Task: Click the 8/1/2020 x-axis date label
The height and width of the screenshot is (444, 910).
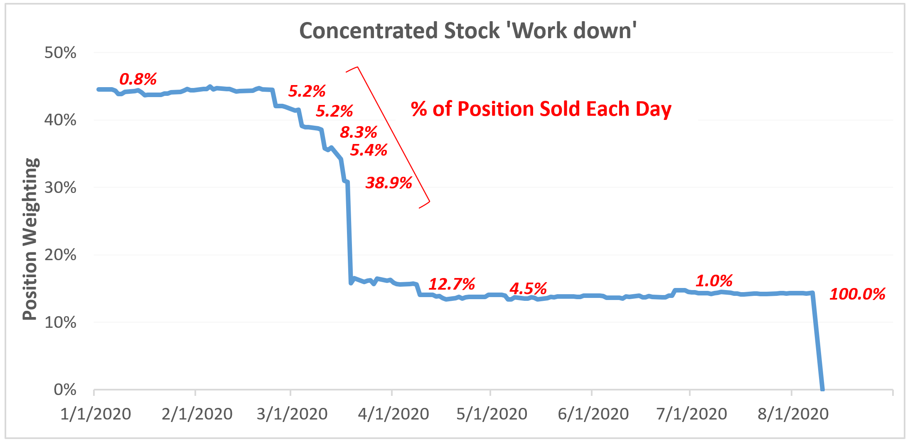Action: pos(793,414)
